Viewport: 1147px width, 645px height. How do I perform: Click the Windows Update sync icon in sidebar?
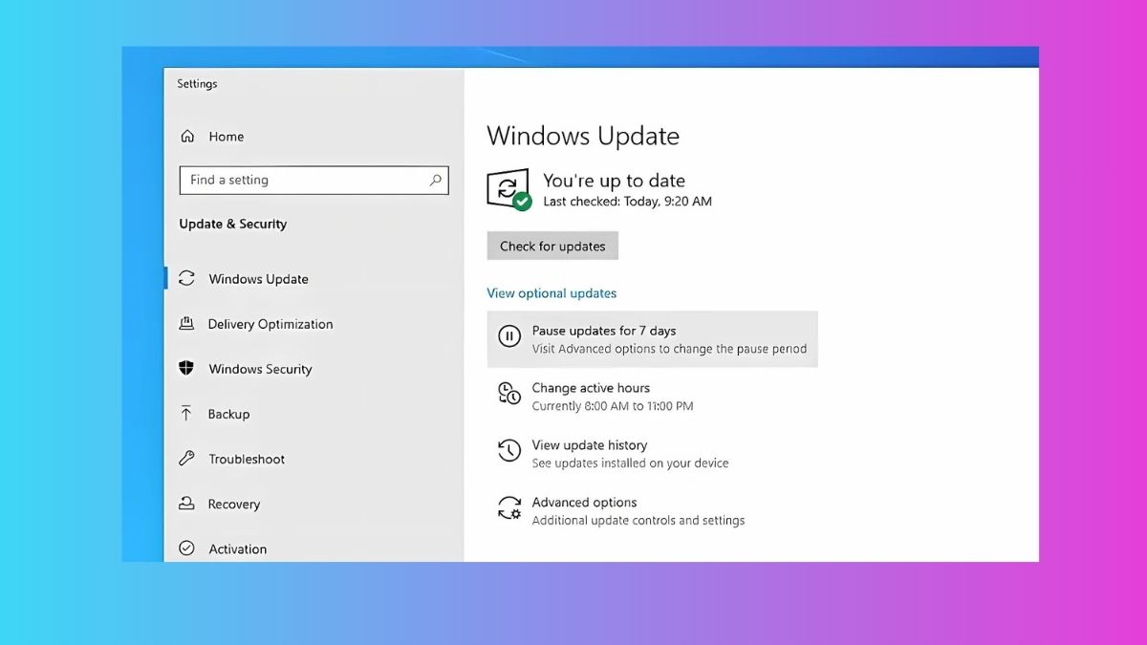pos(187,279)
